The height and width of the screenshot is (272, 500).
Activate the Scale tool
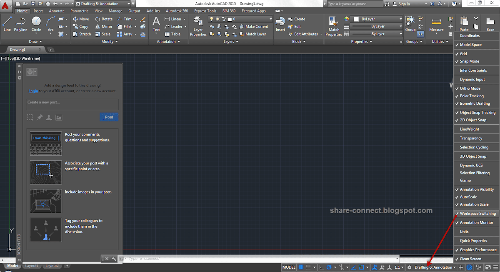(103, 34)
